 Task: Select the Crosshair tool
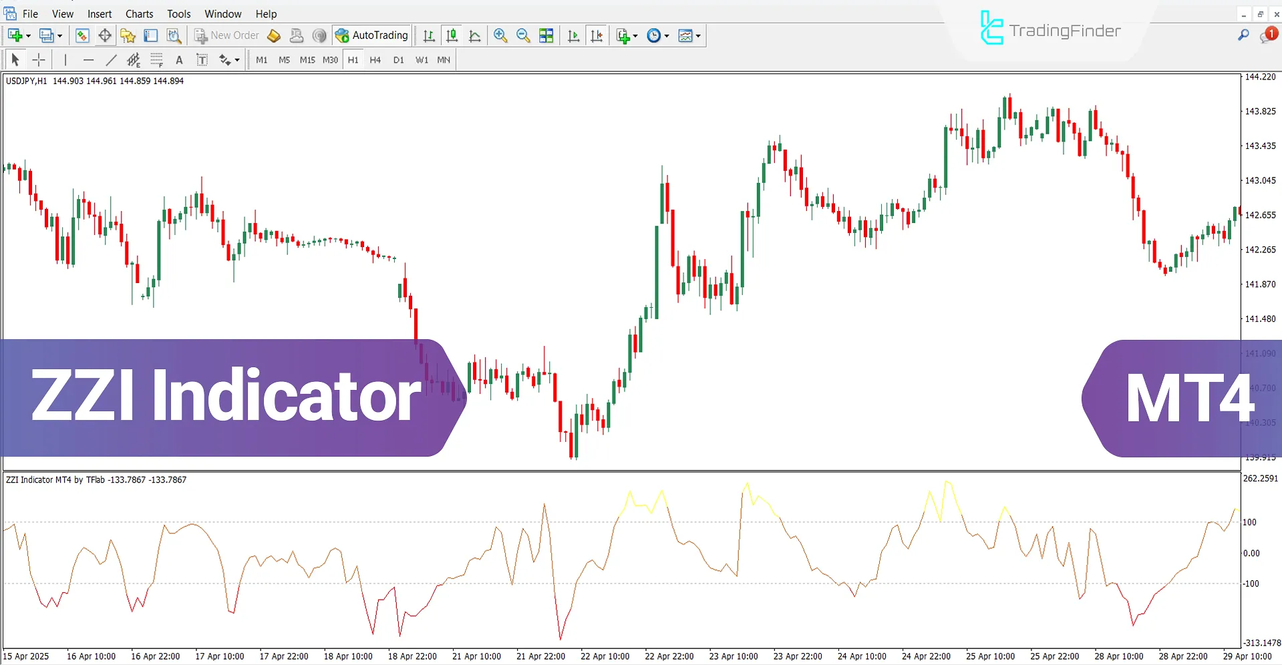[x=39, y=60]
